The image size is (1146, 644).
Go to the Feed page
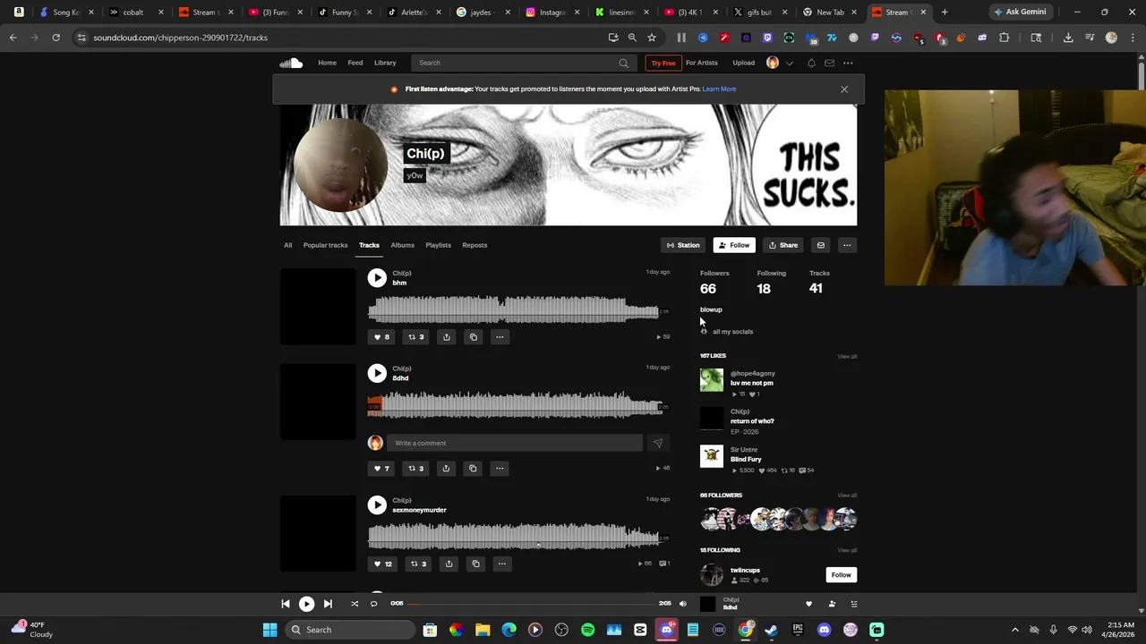[x=355, y=63]
